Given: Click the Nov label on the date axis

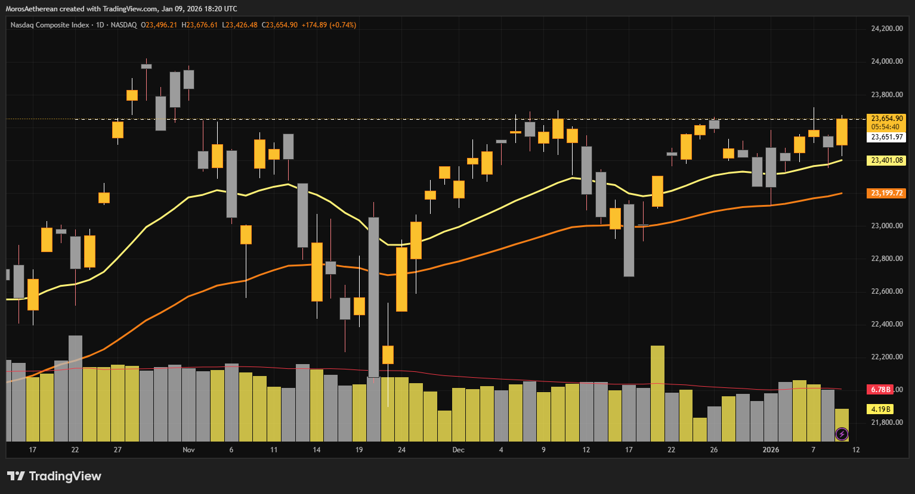Looking at the screenshot, I should [x=188, y=450].
